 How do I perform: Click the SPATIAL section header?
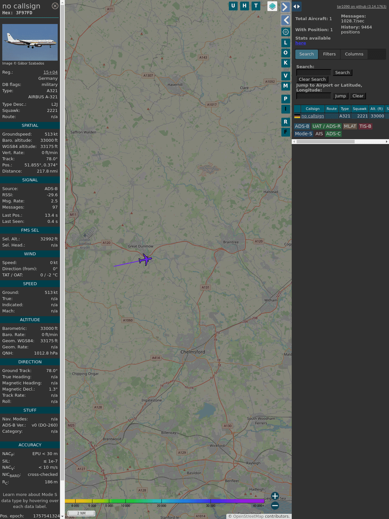(30, 126)
